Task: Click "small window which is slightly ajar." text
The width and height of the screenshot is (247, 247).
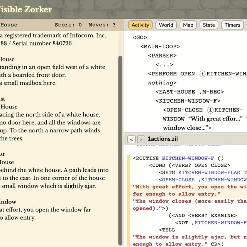Action: [x=49, y=186]
